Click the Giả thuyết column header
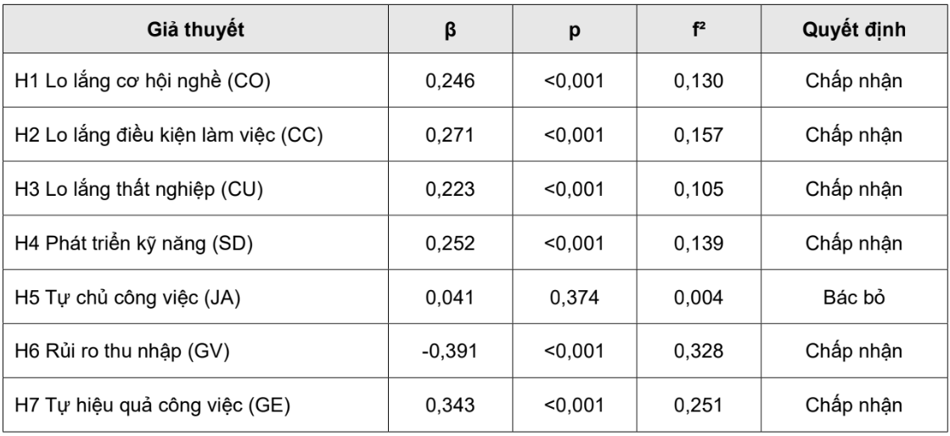Screen dimensions: 950x436 coord(195,29)
